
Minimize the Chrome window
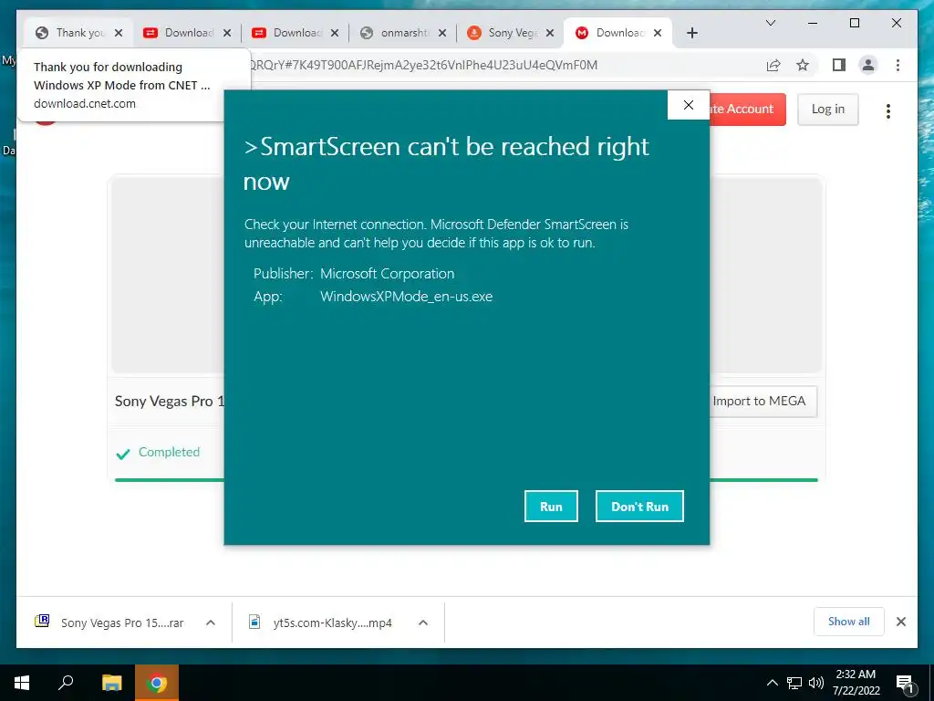point(813,23)
